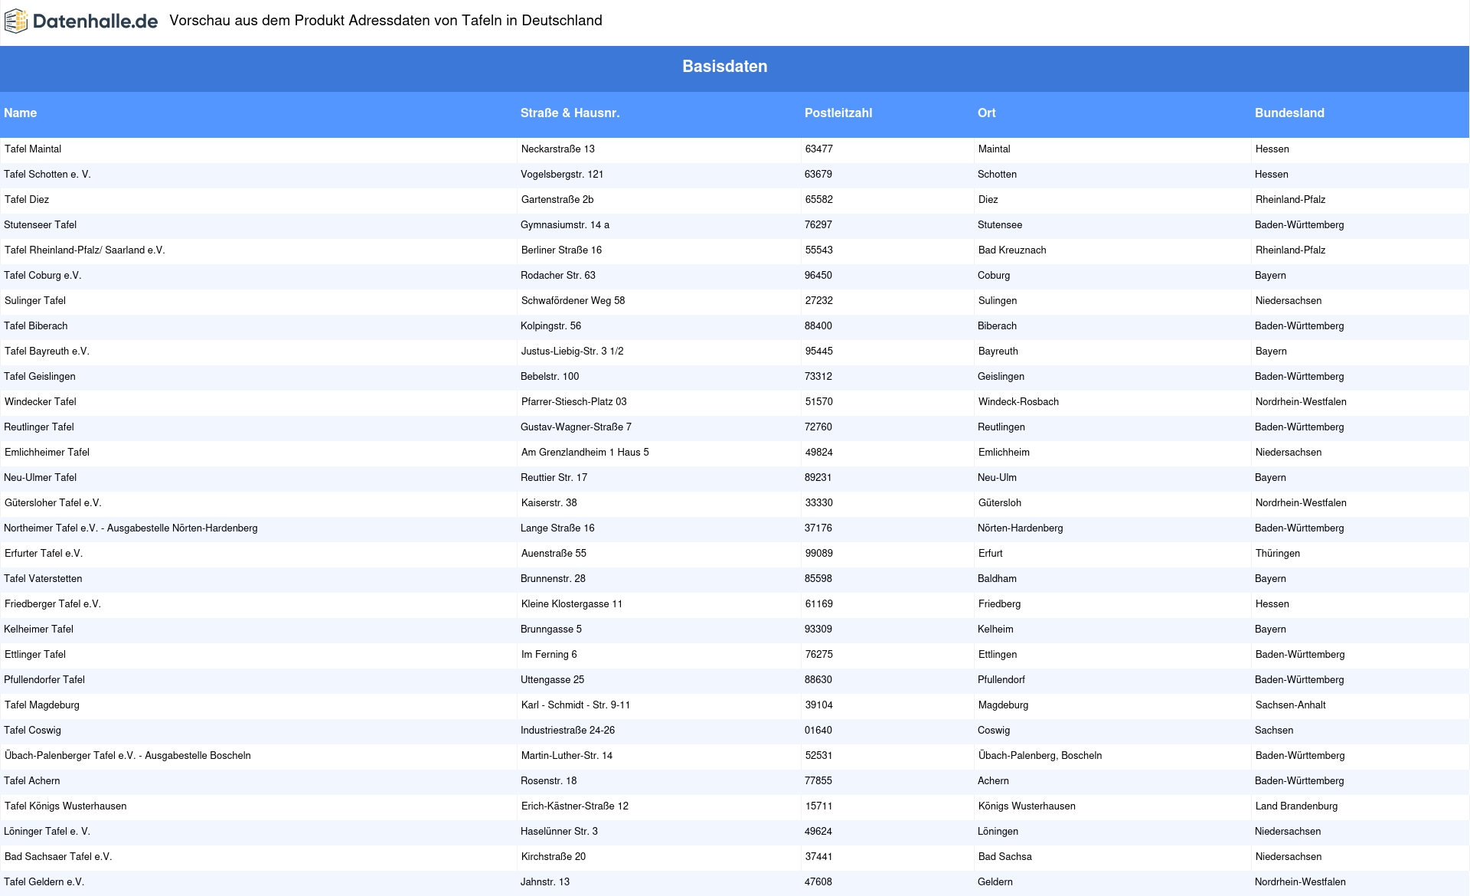The height and width of the screenshot is (896, 1470).
Task: Click the Tafel Vaterstetten name
Action: tap(43, 579)
